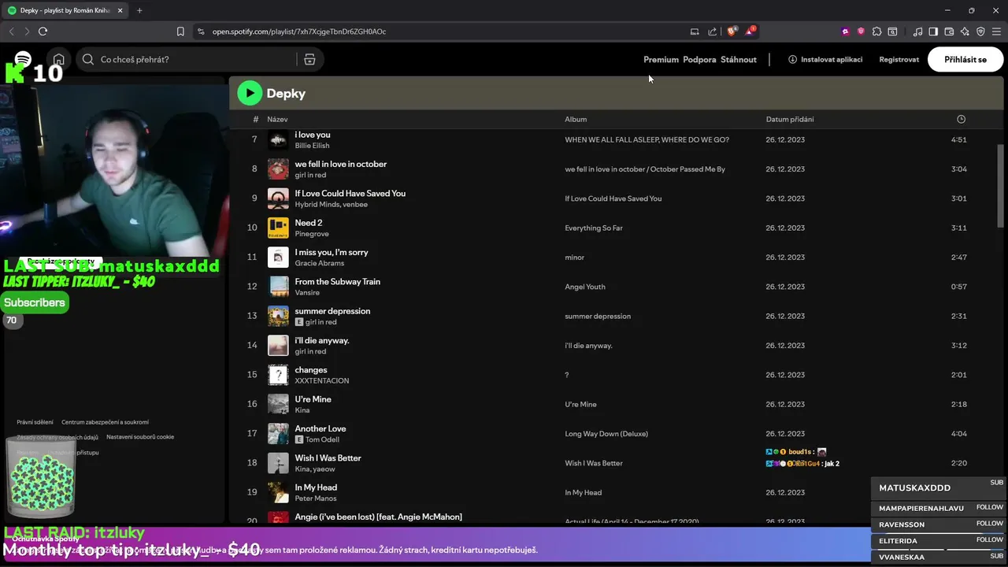Viewport: 1008px width, 567px height.
Task: Click the Název column header
Action: tap(277, 119)
